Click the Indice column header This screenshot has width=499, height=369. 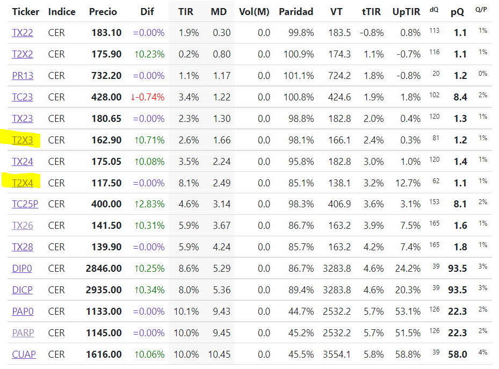coord(62,12)
